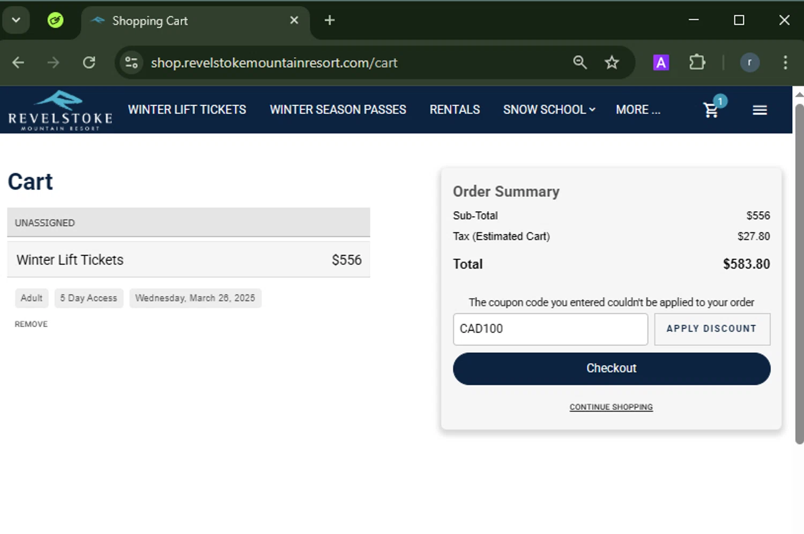Open Winter Season Passes menu item
This screenshot has width=804, height=534.
coord(338,109)
